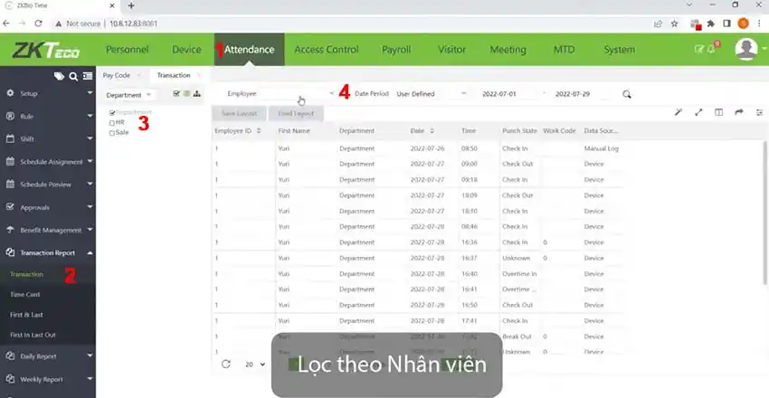769x398 pixels.
Task: Run search with the magnifier after date range
Action: pyautogui.click(x=627, y=95)
